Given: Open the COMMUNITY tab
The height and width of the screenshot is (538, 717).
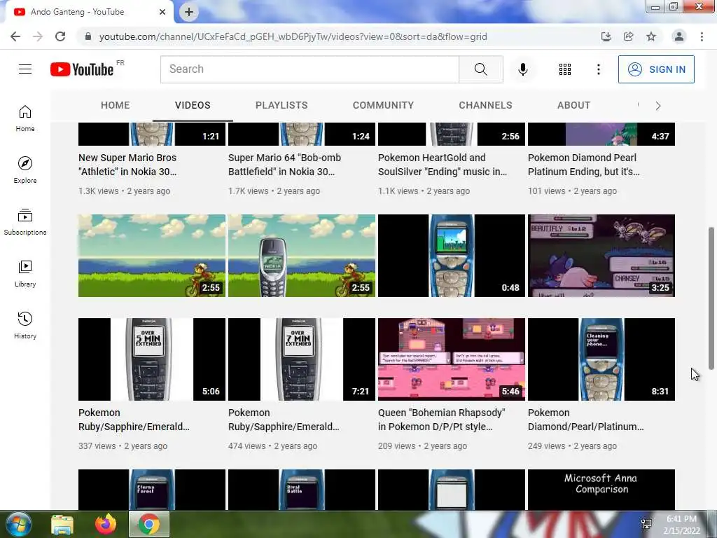Looking at the screenshot, I should tap(383, 105).
